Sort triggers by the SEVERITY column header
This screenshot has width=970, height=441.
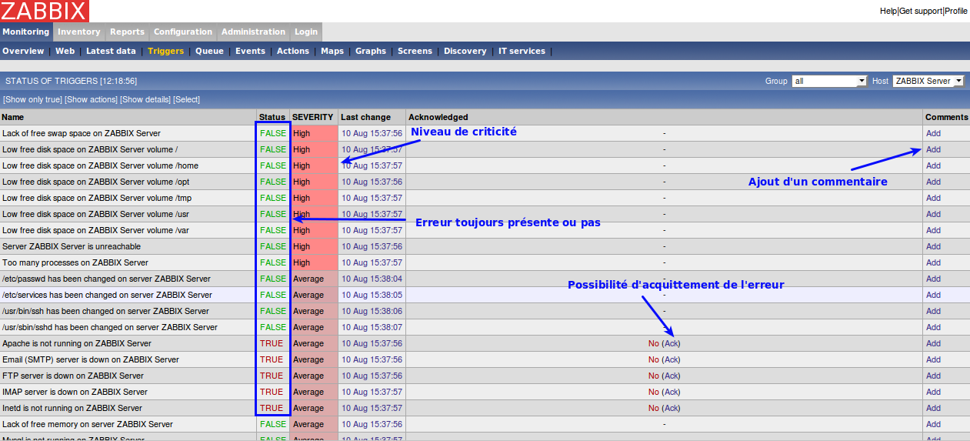pyautogui.click(x=312, y=117)
